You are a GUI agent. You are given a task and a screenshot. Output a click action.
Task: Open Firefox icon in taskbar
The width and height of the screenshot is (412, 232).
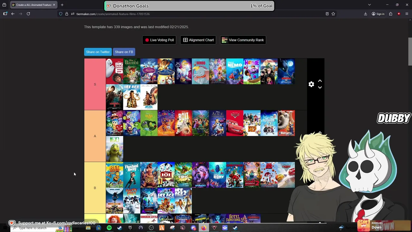pos(204,228)
